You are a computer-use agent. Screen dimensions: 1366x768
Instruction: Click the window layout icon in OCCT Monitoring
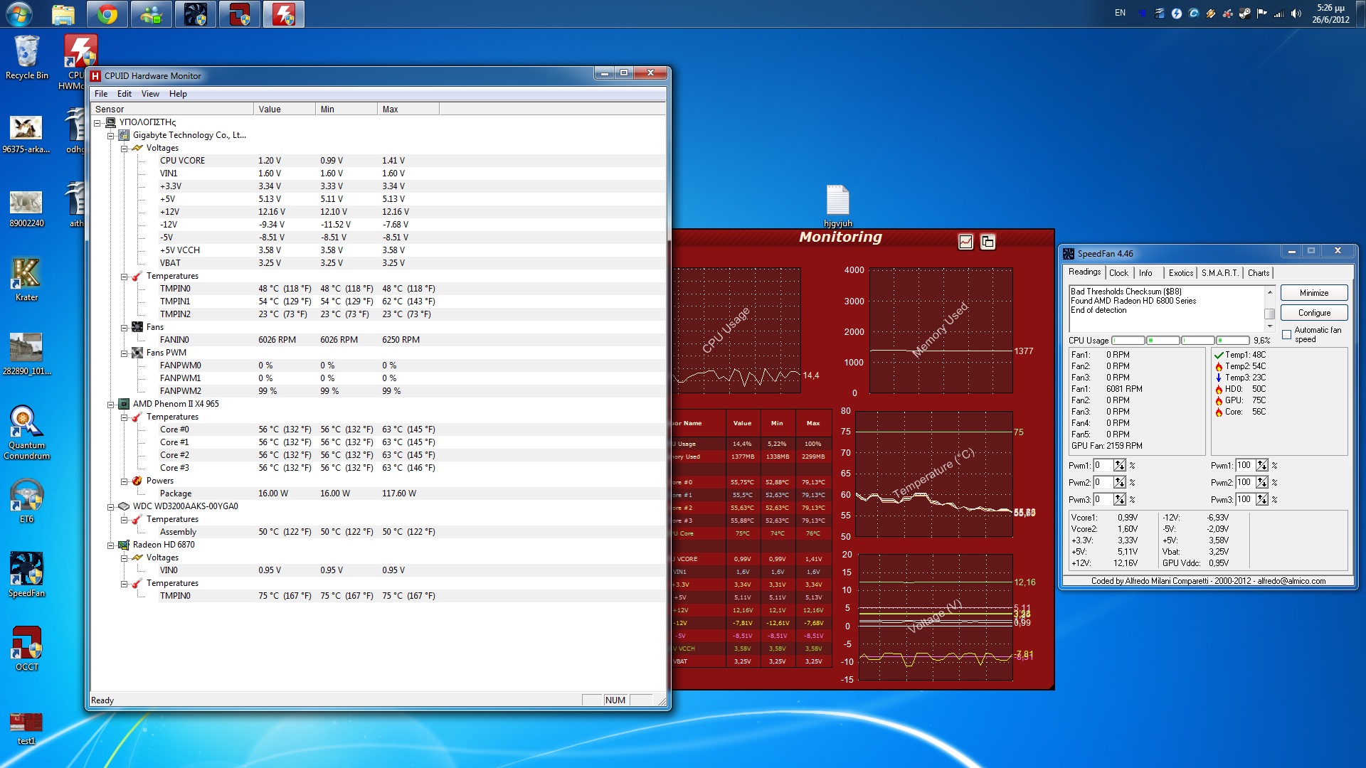pos(988,242)
